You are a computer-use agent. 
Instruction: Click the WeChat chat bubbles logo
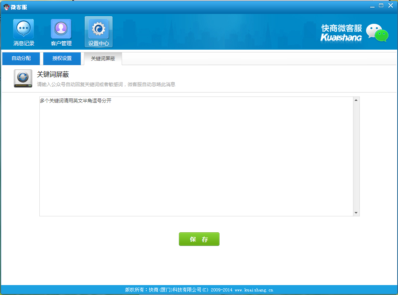(377, 33)
